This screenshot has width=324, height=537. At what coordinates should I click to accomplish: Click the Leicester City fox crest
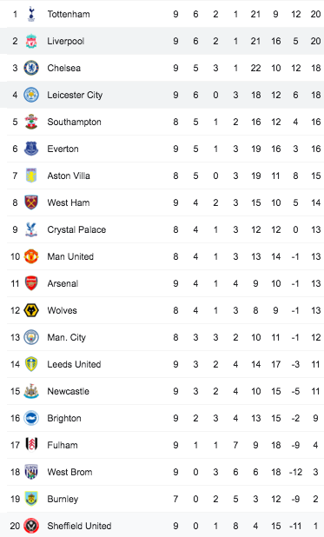coord(31,95)
